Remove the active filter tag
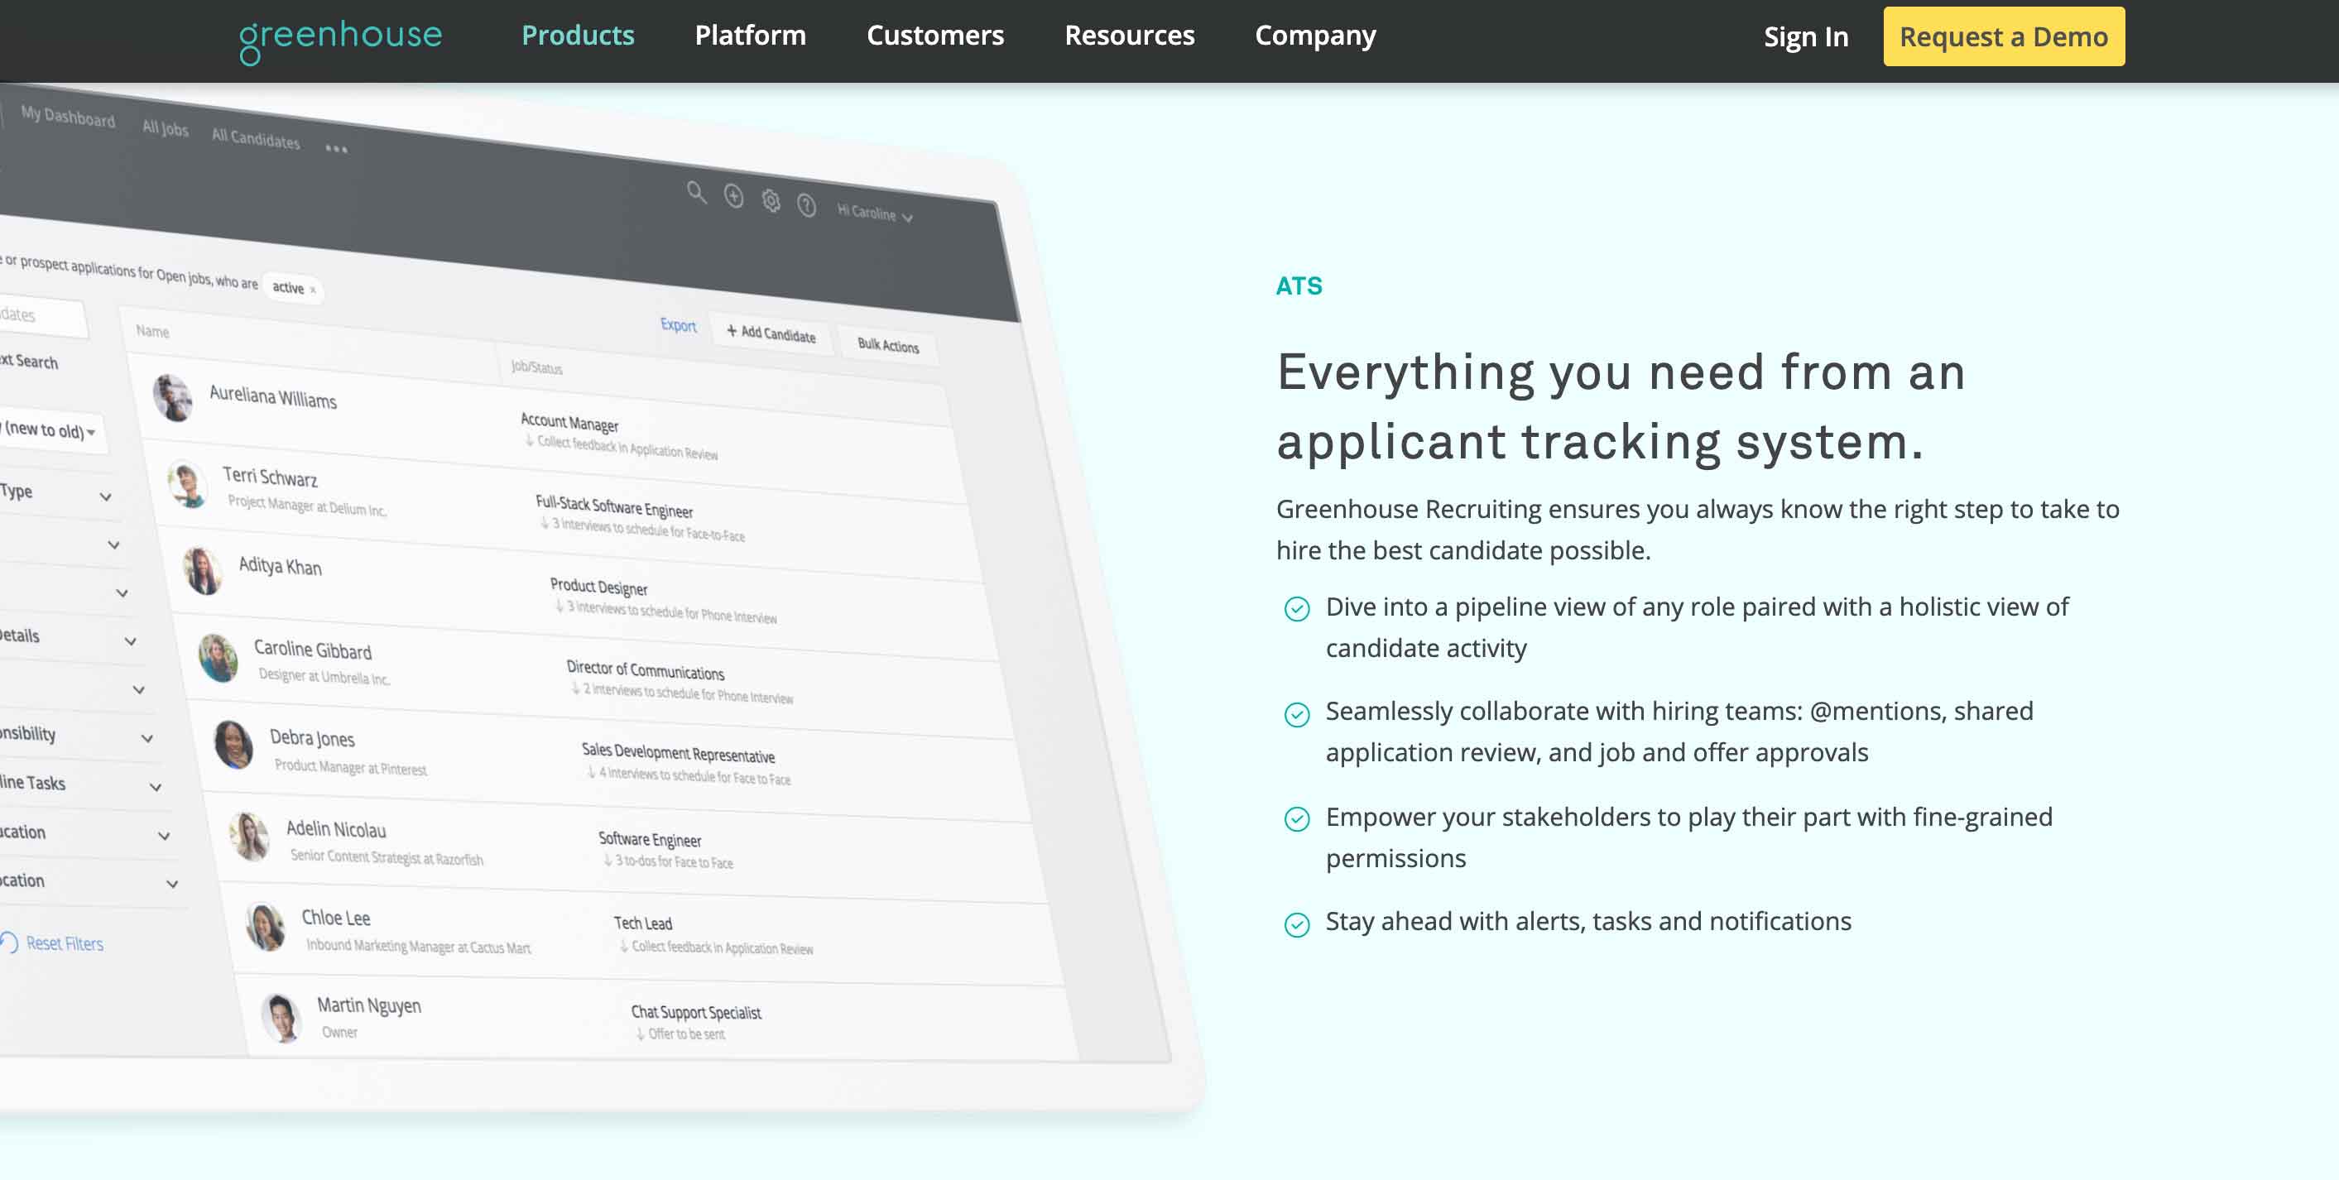Screen dimensions: 2339x1180 [313, 290]
